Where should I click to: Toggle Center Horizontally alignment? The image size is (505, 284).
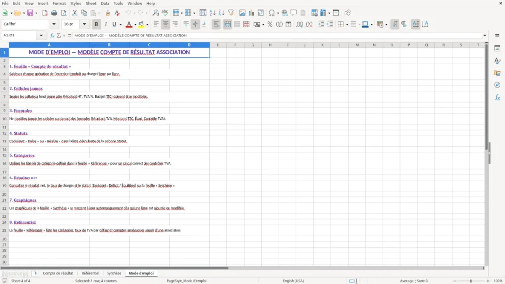coord(166,24)
